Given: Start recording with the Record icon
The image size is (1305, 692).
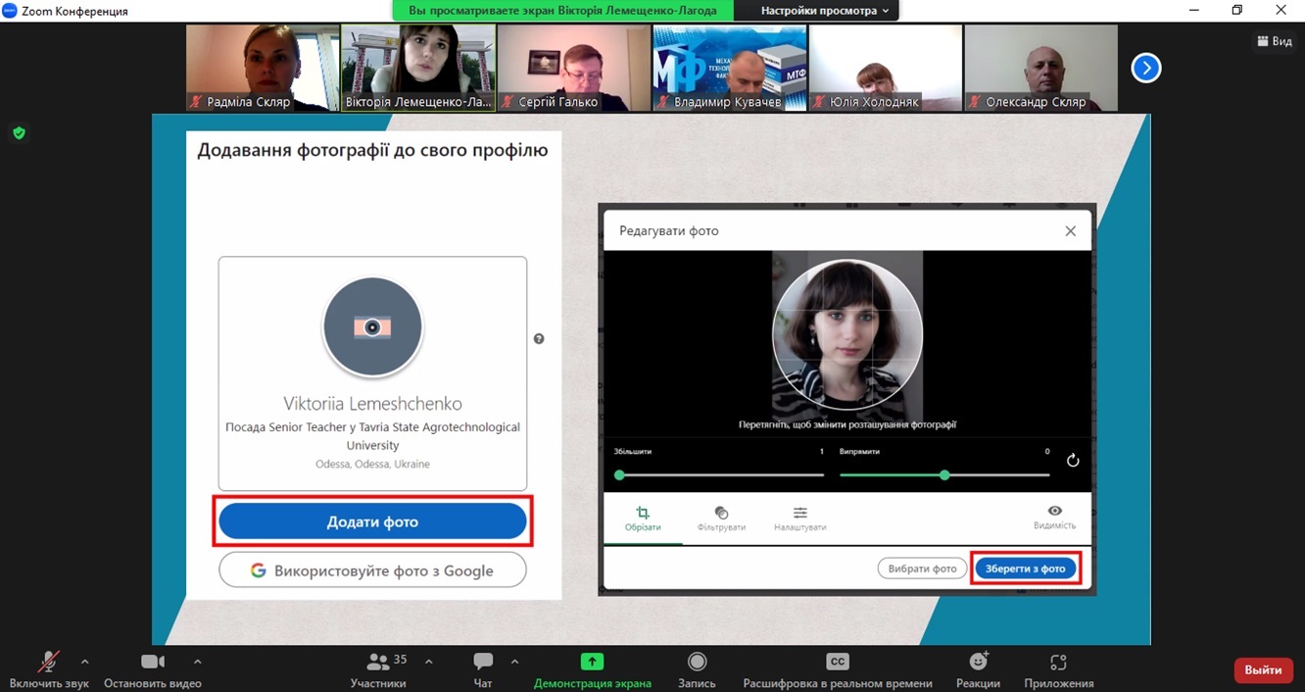Looking at the screenshot, I should pyautogui.click(x=697, y=662).
